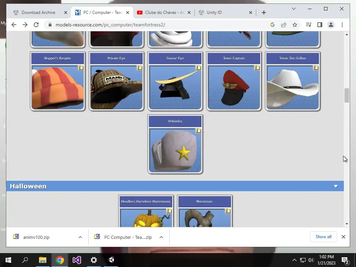Open Chrome side panel
The width and height of the screenshot is (356, 267).
[320, 25]
